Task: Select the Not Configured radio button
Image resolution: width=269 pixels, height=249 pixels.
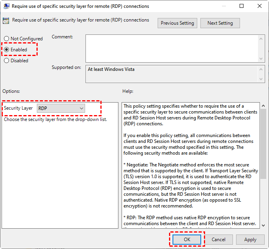Action: 6,39
